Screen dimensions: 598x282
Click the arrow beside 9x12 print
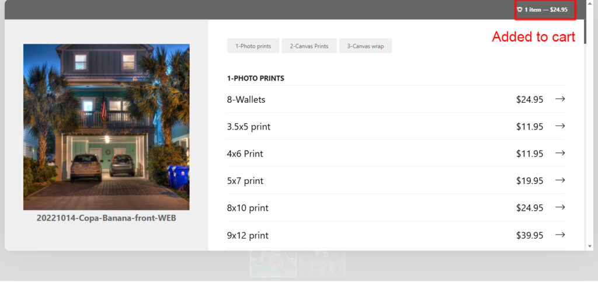560,235
